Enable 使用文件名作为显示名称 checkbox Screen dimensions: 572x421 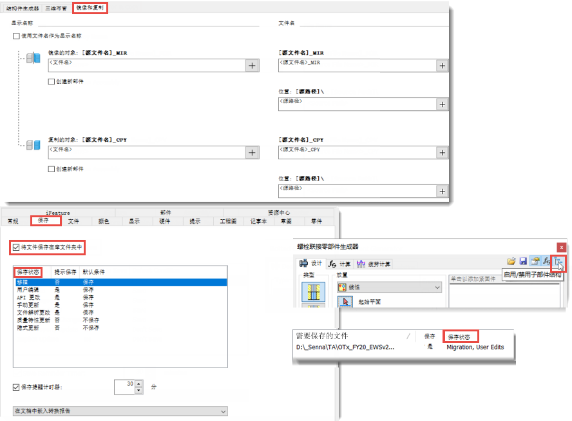click(16, 36)
